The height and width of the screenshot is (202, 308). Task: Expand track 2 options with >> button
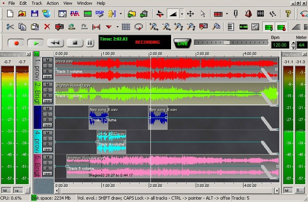point(47,101)
